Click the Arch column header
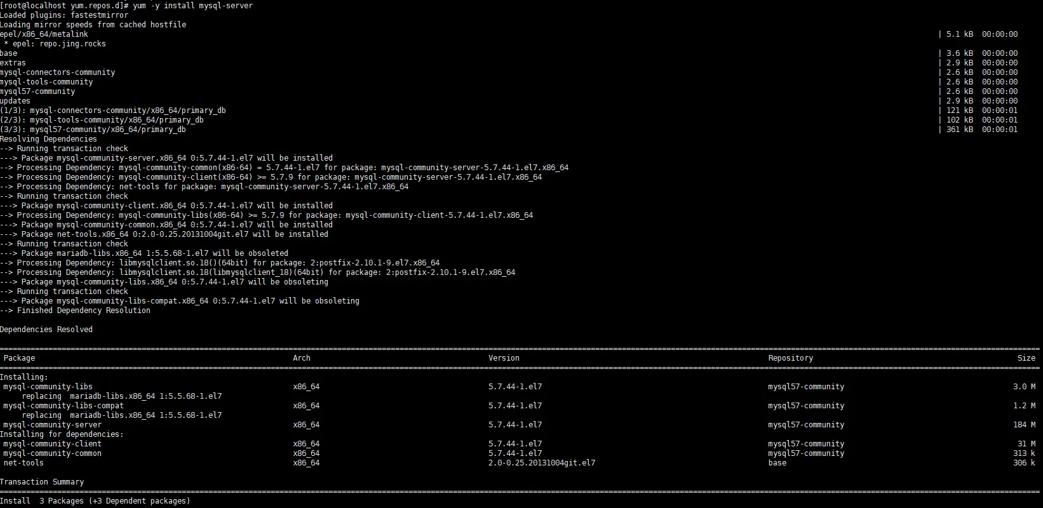 click(302, 358)
